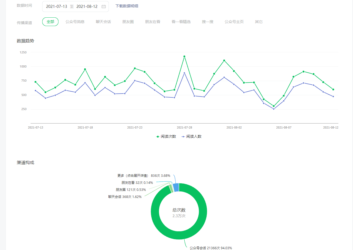
Task: Click the calendar icon in date range field
Action: (103, 7)
